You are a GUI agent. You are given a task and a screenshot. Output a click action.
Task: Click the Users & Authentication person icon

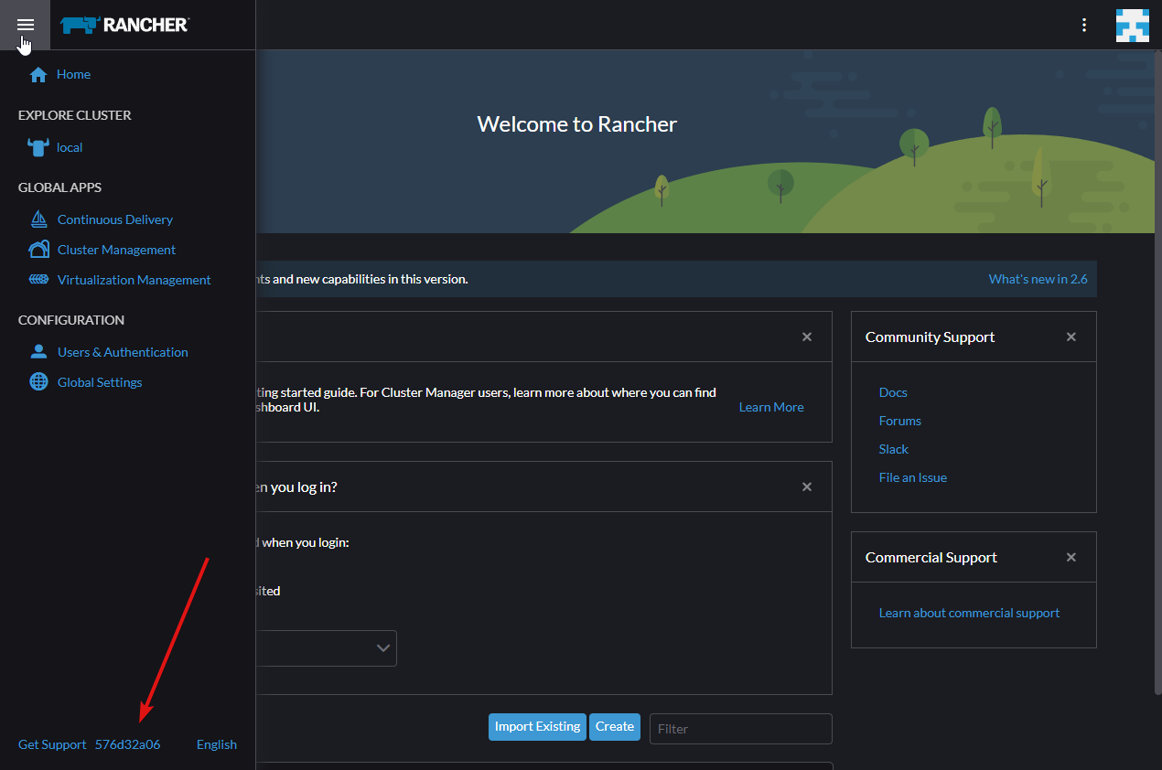(x=38, y=352)
